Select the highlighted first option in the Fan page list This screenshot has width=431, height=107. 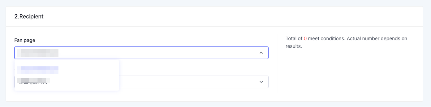(x=67, y=70)
